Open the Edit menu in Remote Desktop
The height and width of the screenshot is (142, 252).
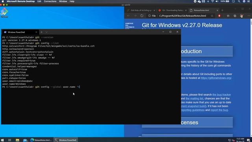click(39, 1)
